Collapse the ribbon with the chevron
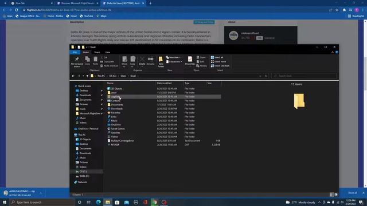The image size is (367, 206). [x=333, y=52]
